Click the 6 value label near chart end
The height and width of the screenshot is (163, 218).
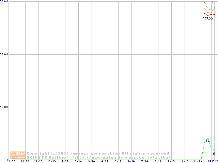(x=214, y=153)
